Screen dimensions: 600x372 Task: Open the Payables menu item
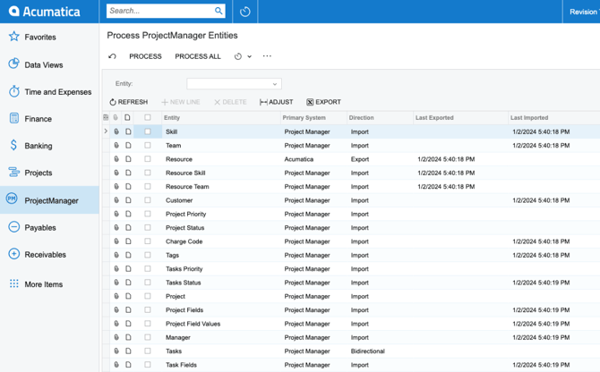pos(40,228)
